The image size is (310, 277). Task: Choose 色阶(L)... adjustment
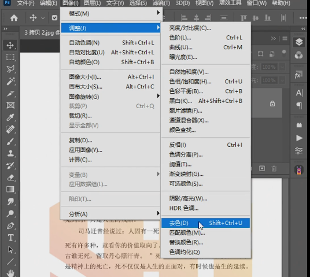206,38
